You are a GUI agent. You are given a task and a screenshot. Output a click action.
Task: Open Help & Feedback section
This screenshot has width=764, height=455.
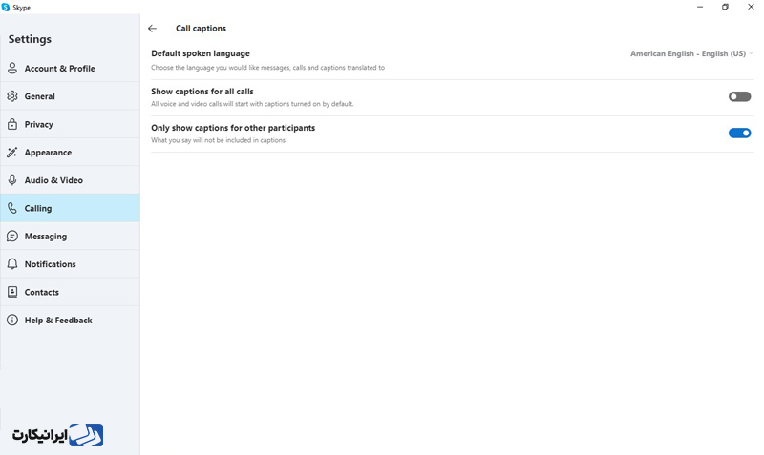click(x=70, y=321)
